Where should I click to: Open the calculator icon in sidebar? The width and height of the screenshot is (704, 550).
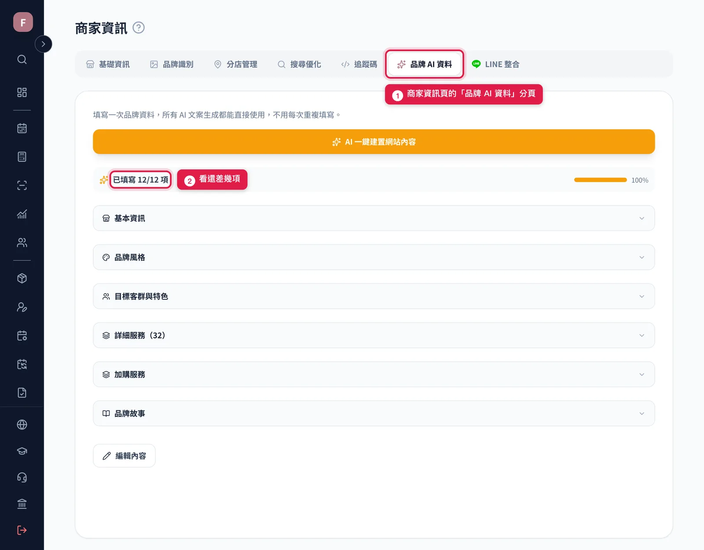coord(22,157)
